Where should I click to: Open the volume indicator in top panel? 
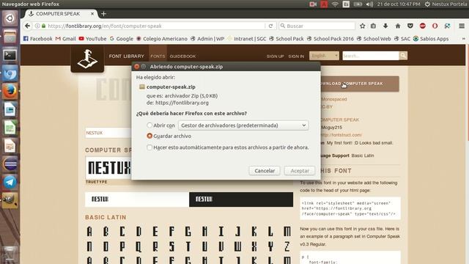[x=369, y=4]
